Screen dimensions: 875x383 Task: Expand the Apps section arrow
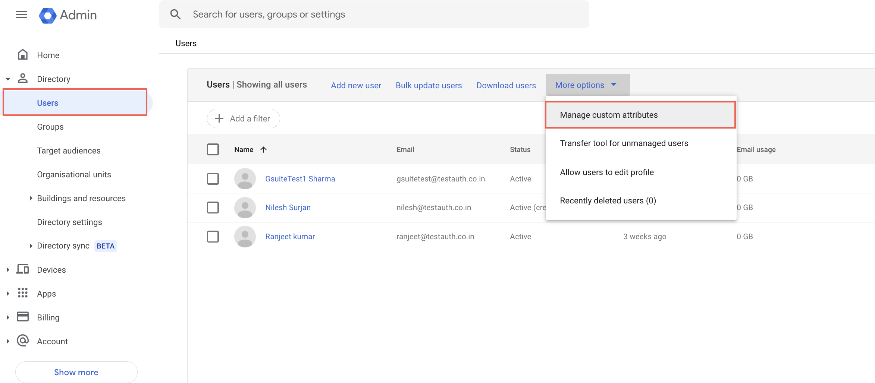(x=8, y=294)
